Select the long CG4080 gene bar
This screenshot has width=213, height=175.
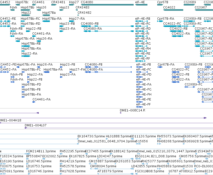[x=107, y=5]
